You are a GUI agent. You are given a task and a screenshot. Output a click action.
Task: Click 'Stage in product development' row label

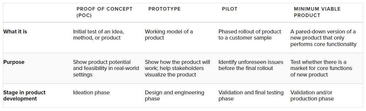24,95
